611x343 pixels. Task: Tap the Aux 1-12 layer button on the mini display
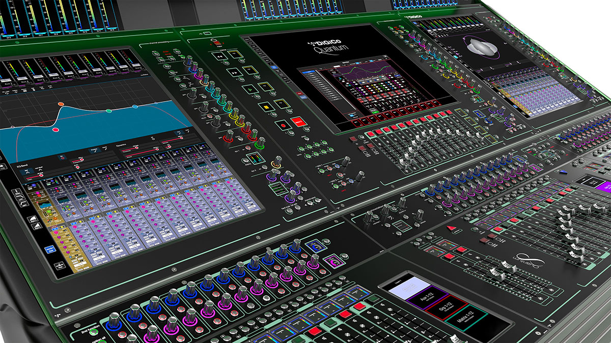428,299
